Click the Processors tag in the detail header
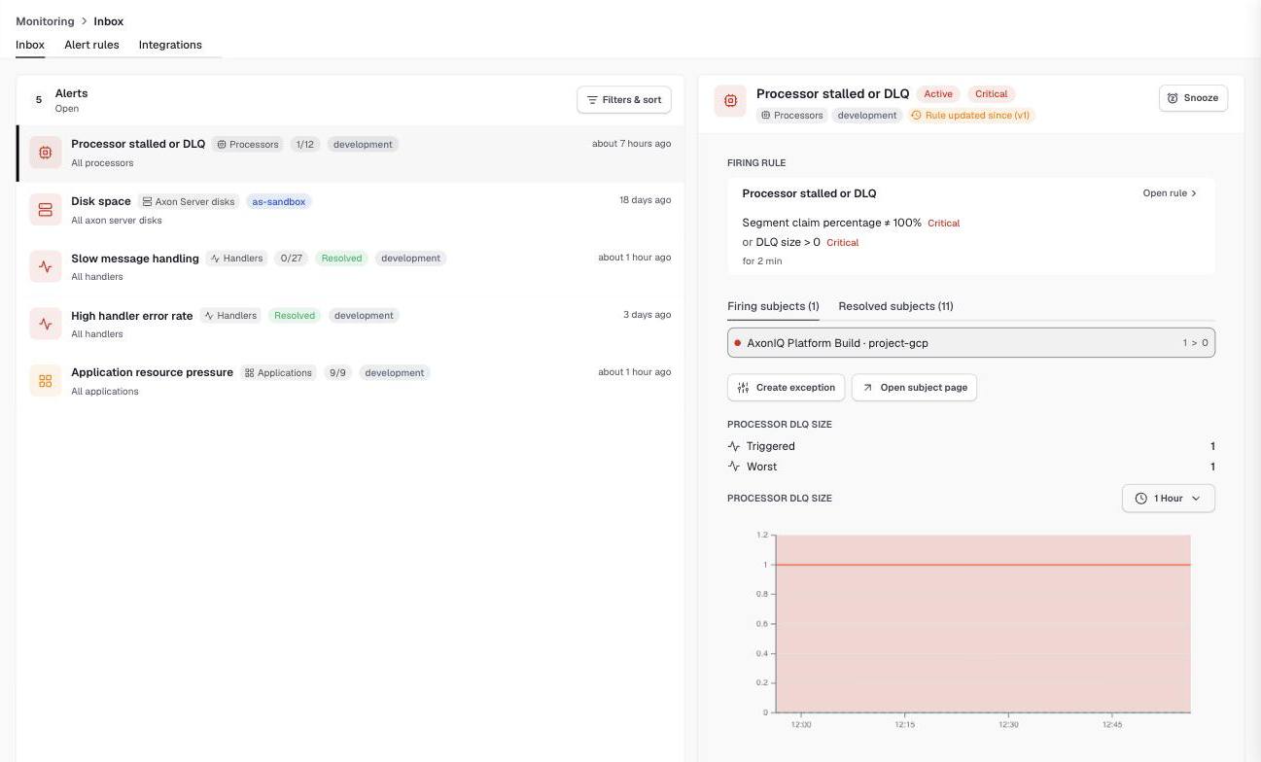Viewport: 1261px width, 762px height. 792,116
